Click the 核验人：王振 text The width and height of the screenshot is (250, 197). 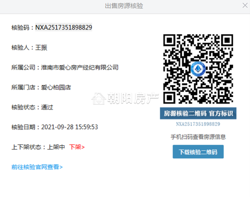[29, 48]
